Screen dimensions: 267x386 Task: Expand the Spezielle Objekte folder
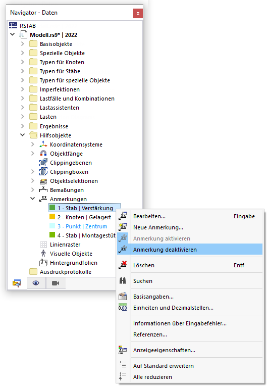23,53
